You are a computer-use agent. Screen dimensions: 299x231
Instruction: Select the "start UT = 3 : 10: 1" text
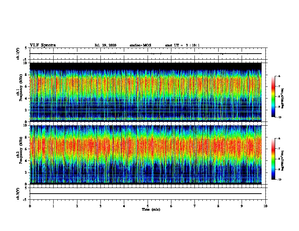coord(182,45)
